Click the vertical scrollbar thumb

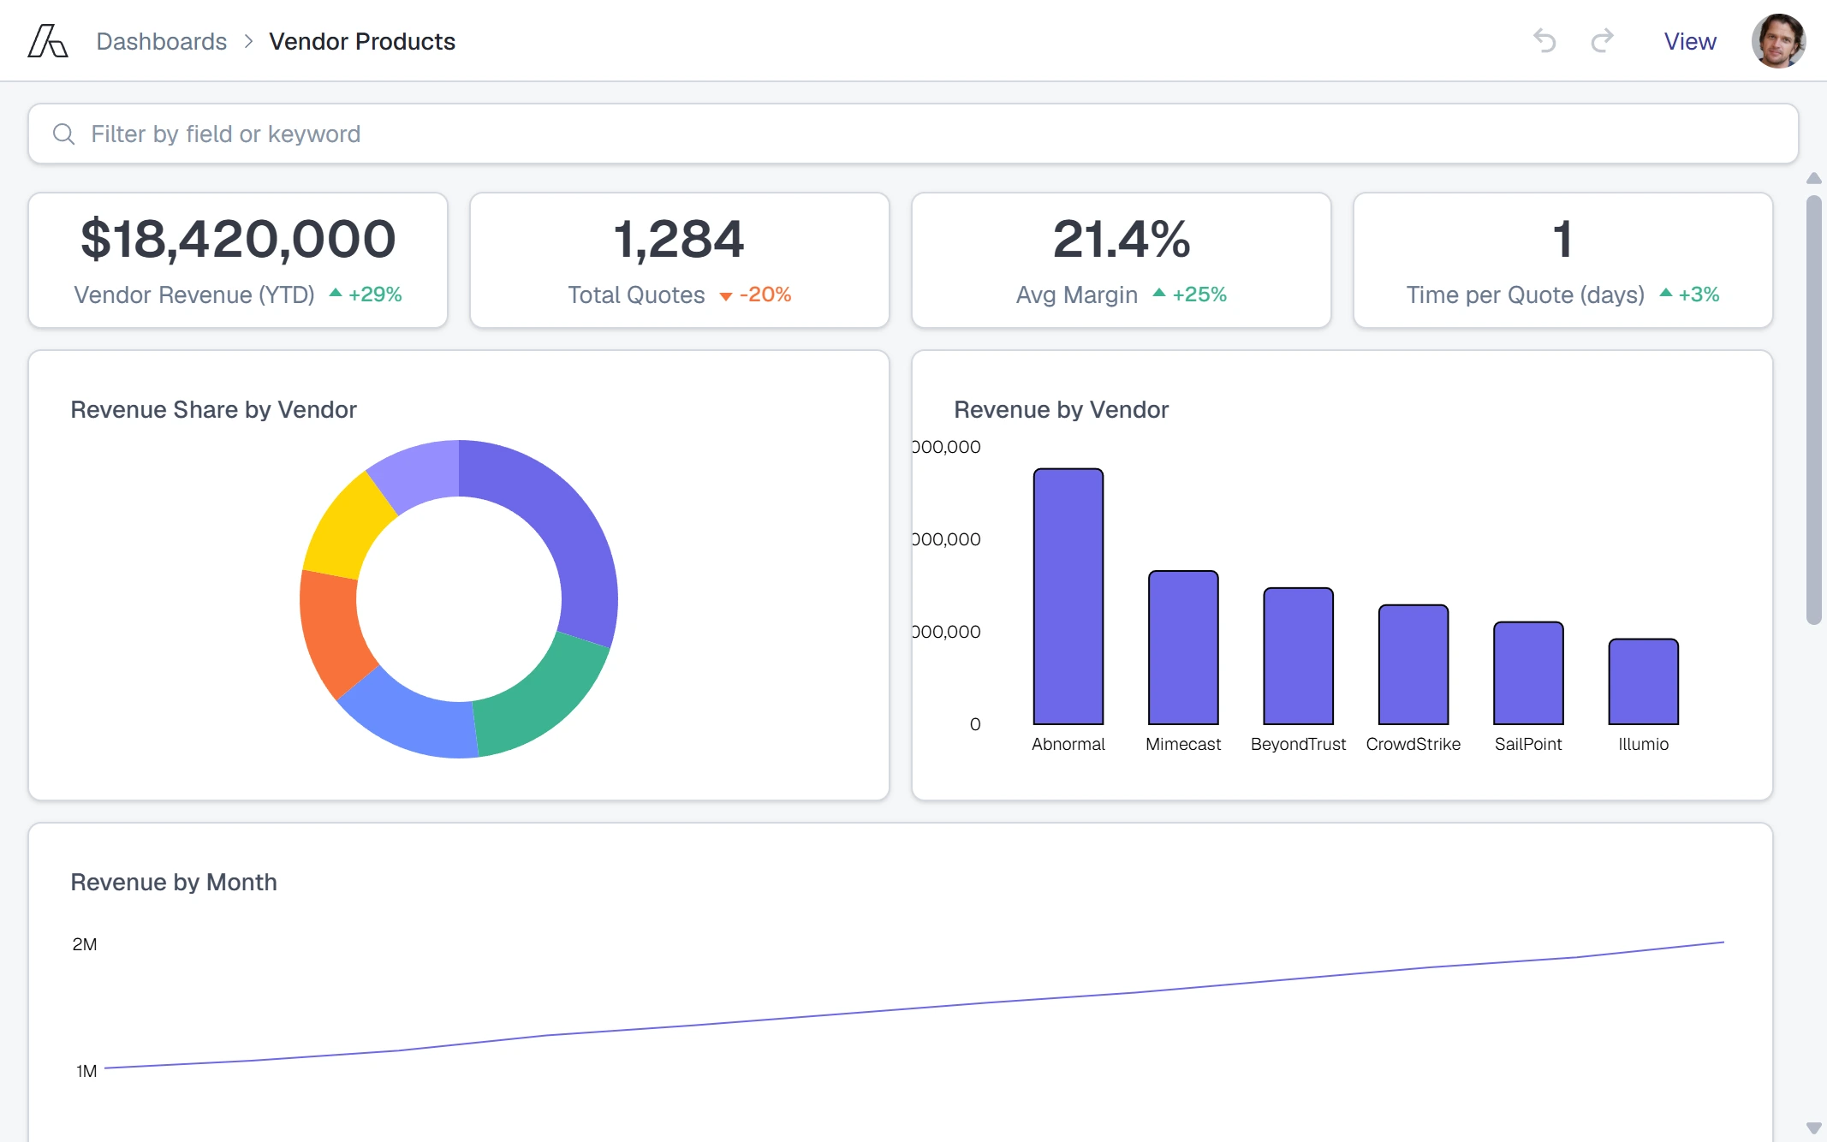1813,411
